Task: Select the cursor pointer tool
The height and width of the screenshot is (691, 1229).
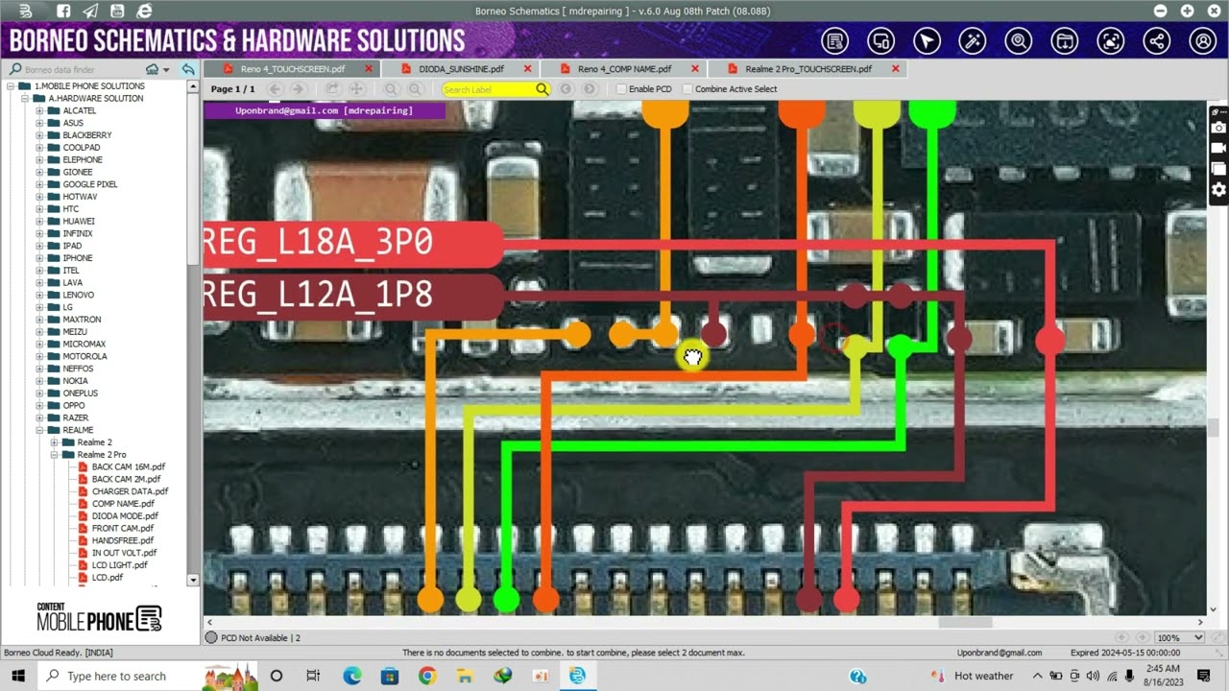Action: pos(927,41)
